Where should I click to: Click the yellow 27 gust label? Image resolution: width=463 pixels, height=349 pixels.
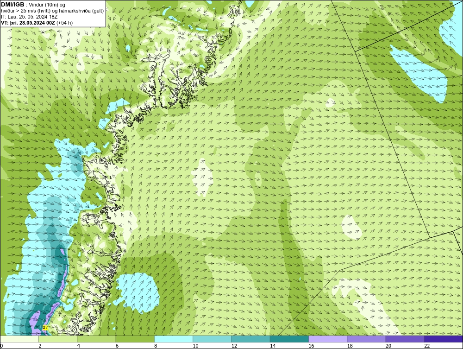[x=45, y=327]
